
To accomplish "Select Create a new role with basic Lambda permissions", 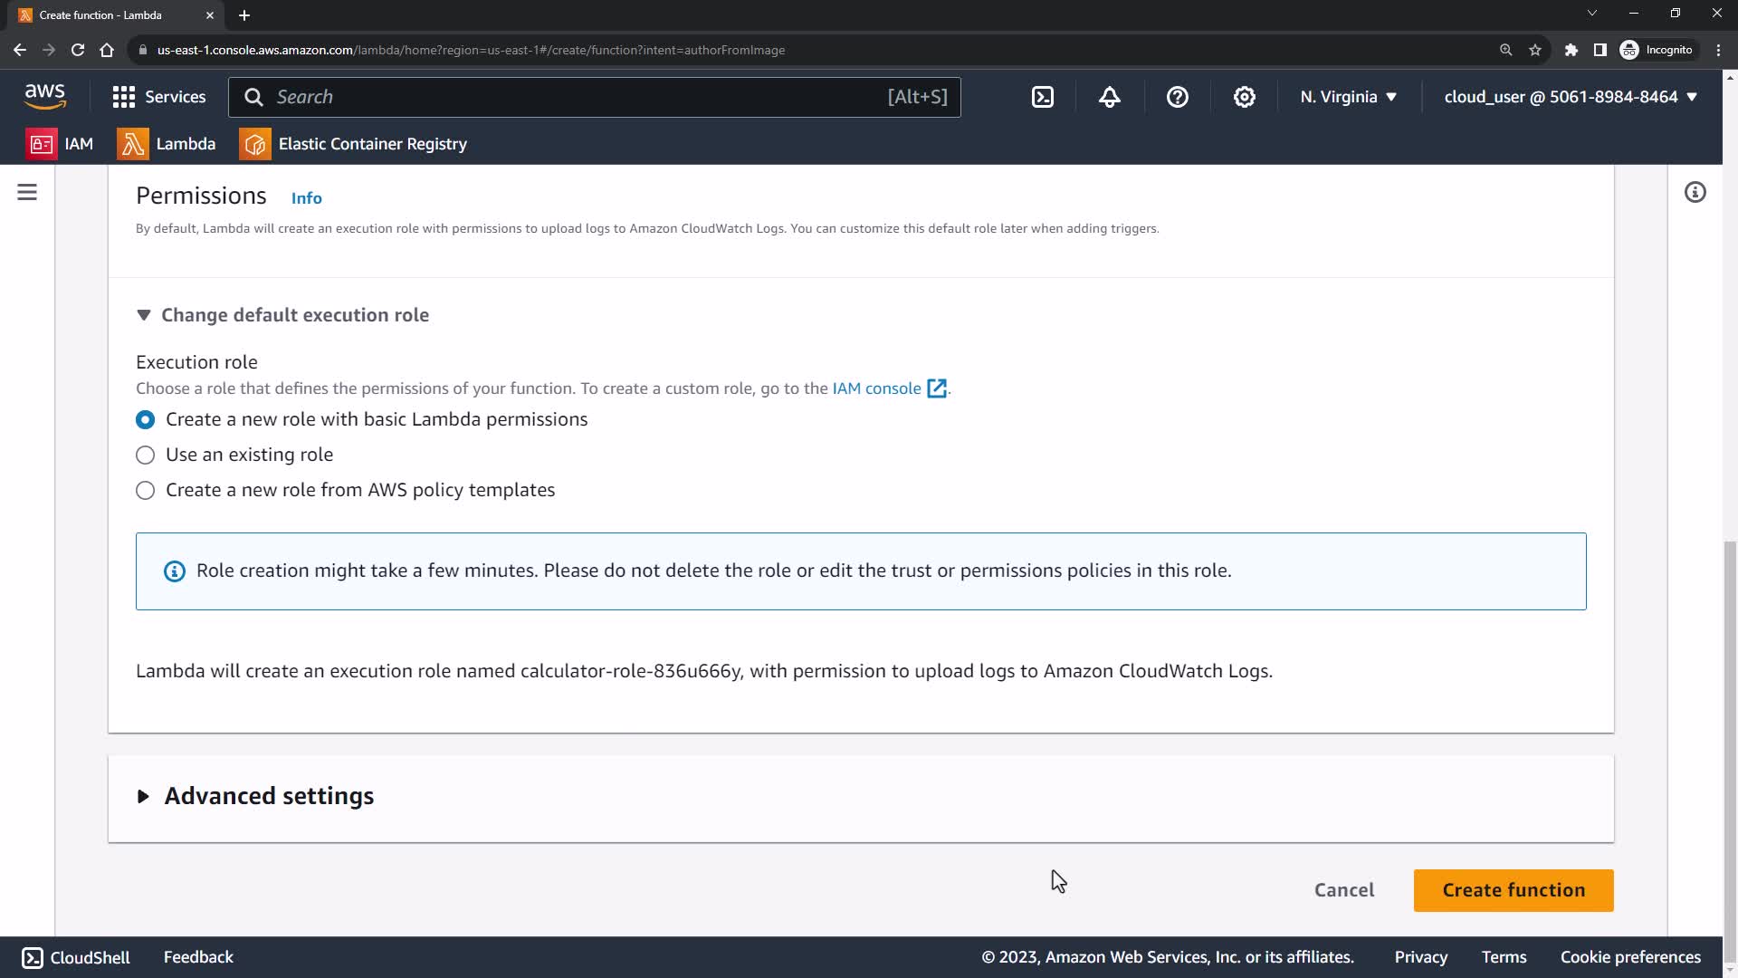I will point(146,419).
